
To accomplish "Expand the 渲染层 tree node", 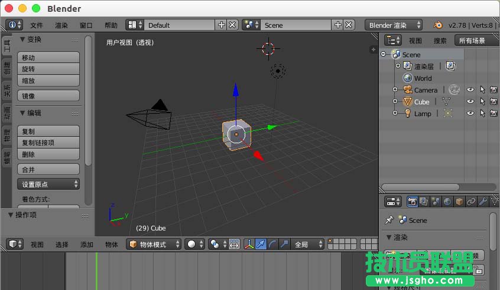I will pyautogui.click(x=398, y=66).
